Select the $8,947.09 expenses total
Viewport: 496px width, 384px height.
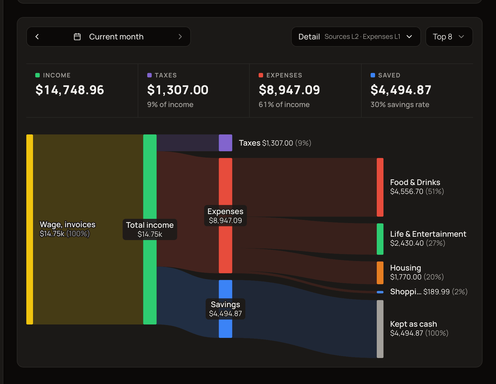click(289, 90)
